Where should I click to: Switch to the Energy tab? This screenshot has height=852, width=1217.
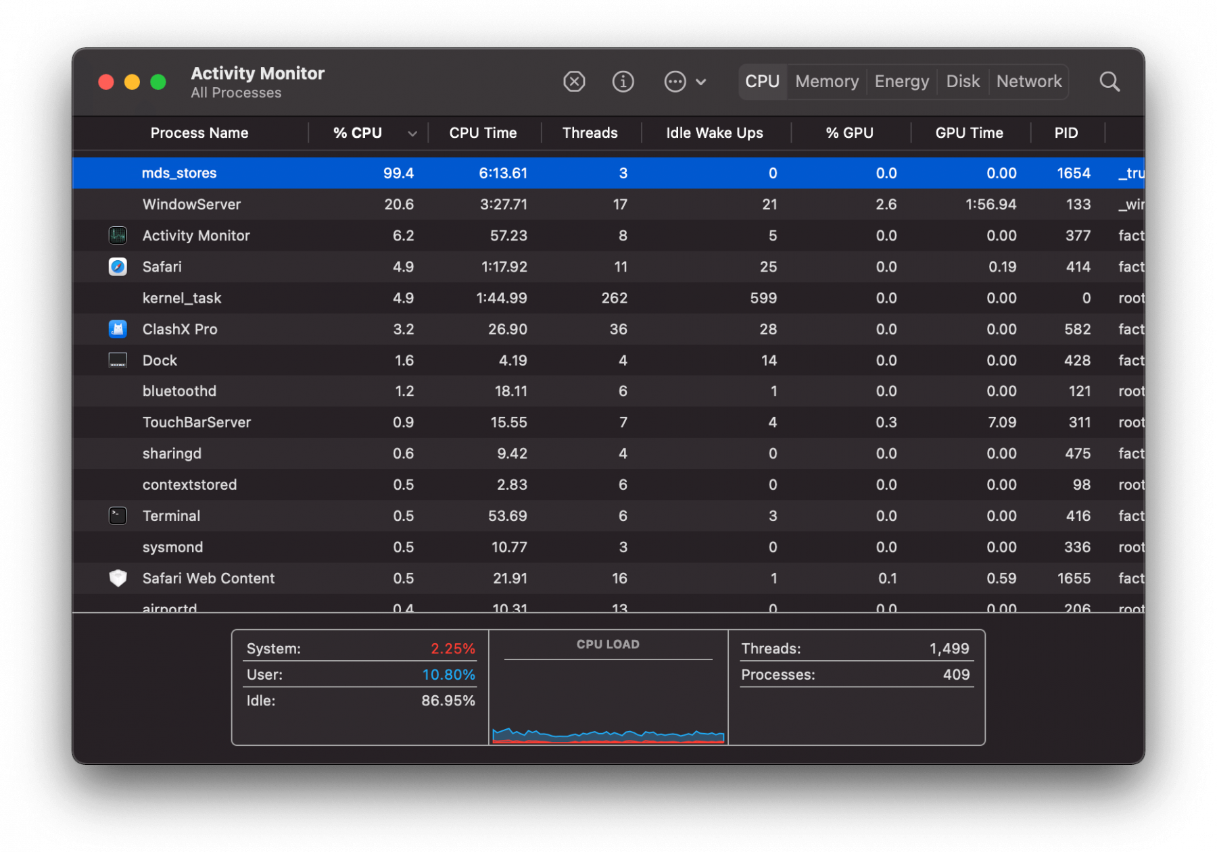pos(901,82)
